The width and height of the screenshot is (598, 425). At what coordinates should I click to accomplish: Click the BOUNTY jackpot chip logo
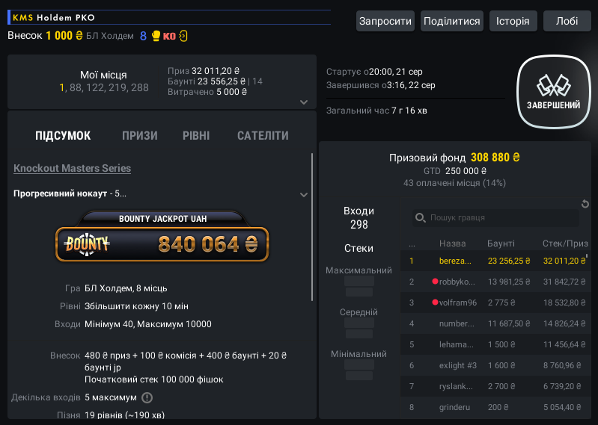pos(87,244)
